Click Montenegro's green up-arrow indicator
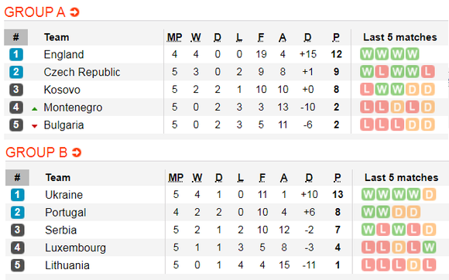This screenshot has width=449, height=280. coord(35,109)
